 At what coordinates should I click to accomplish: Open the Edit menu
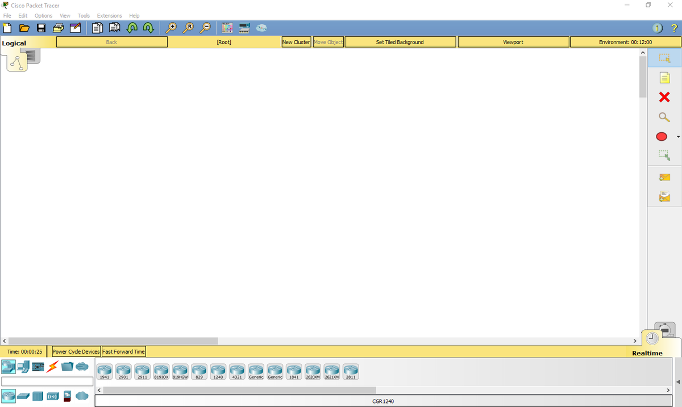(x=23, y=15)
